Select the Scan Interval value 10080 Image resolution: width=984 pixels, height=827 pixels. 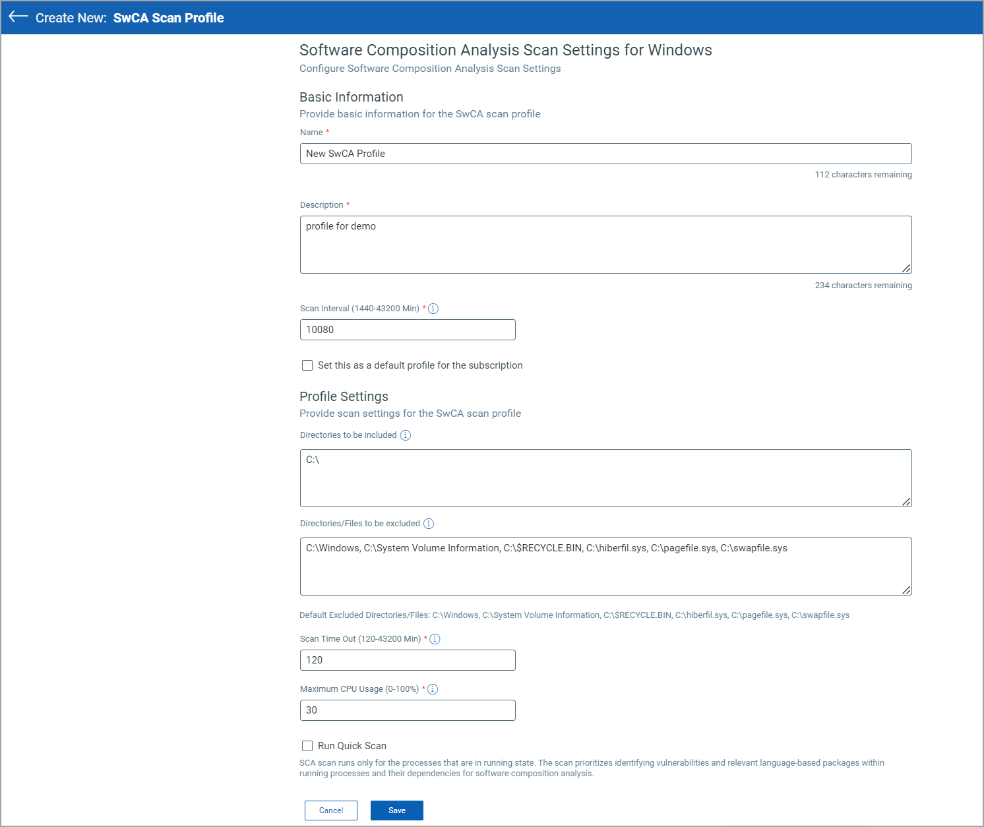407,329
